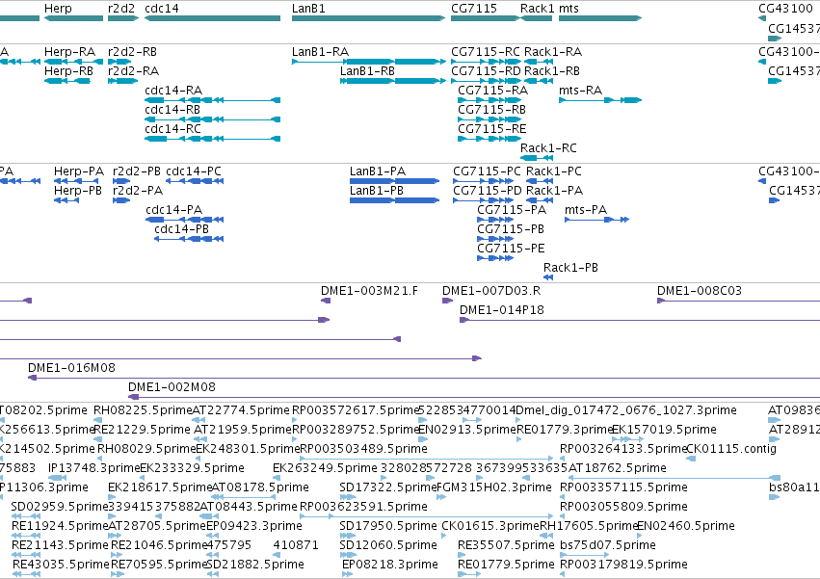Screen dimensions: 820x579
Task: Click the Herp-PB protein label
Action: (x=78, y=191)
